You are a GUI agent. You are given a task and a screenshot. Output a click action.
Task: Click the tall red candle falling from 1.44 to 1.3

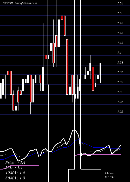click(67, 67)
